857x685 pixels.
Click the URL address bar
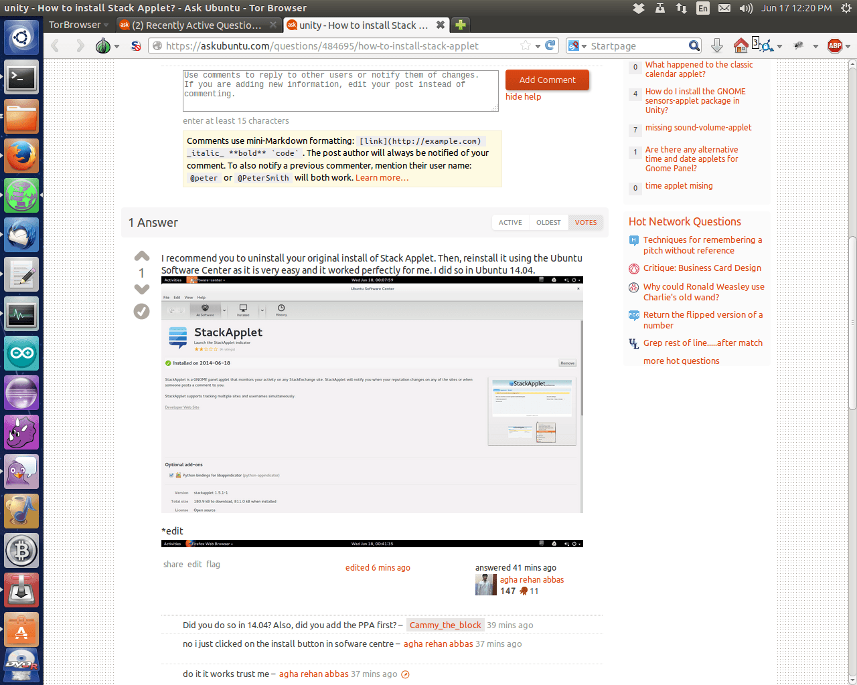point(341,45)
